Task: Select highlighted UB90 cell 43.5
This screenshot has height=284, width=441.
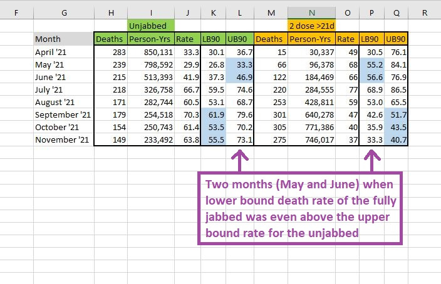Action: point(396,127)
